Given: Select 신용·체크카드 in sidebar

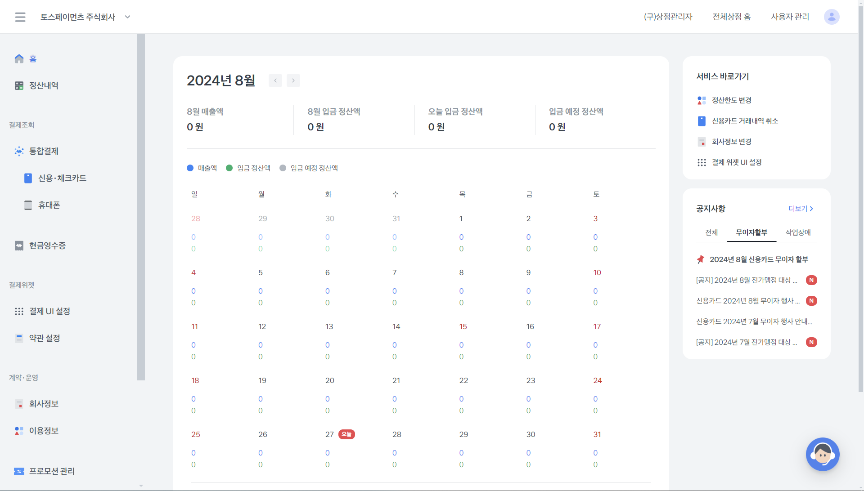Looking at the screenshot, I should tap(62, 178).
